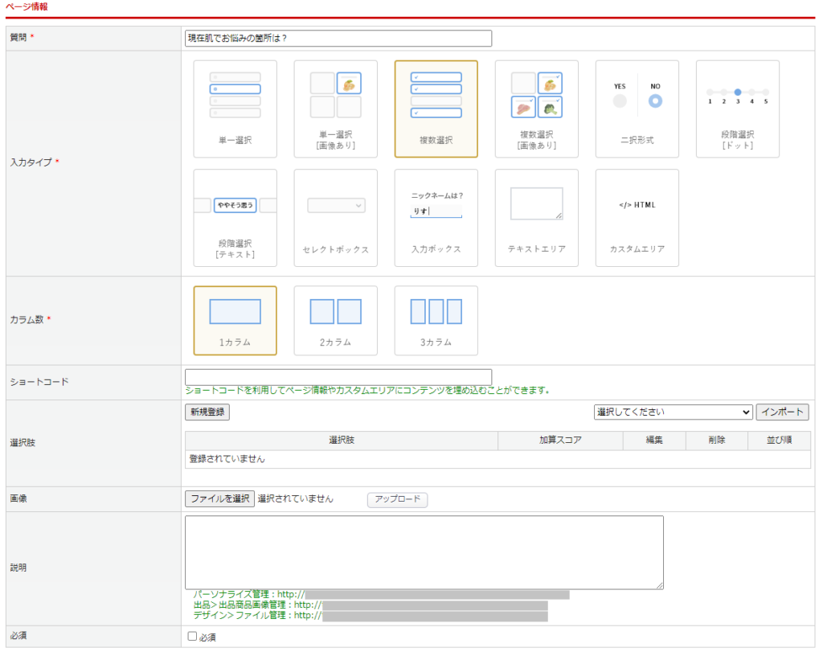Set layout to 1カラム
The height and width of the screenshot is (656, 823).
235,320
